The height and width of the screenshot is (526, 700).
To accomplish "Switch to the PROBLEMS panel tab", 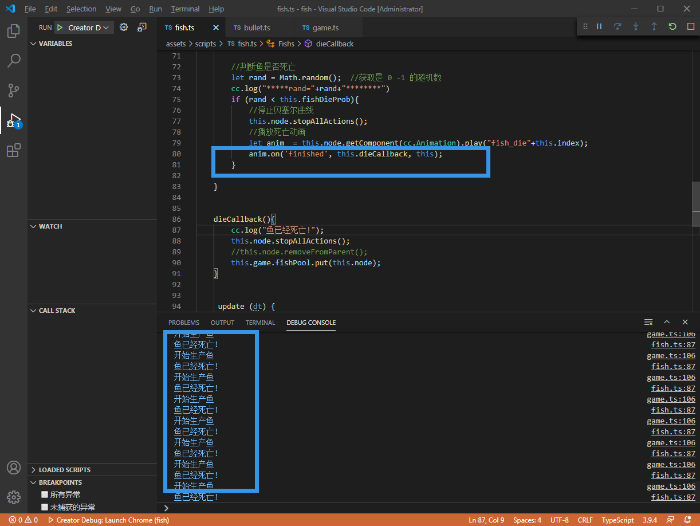I will pos(184,323).
